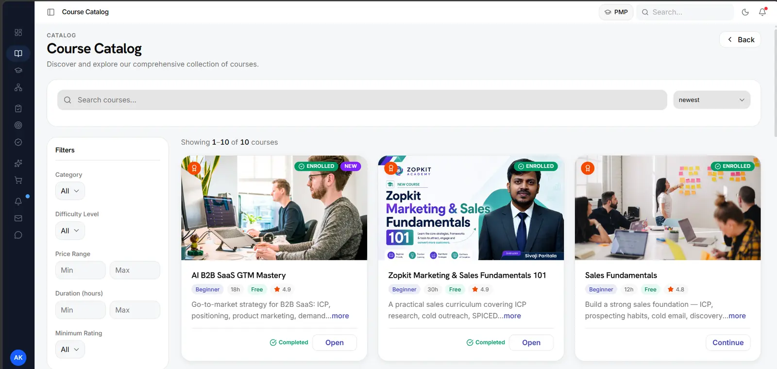
Task: Click the Sales Fundamentals course thumbnail
Action: [668, 208]
